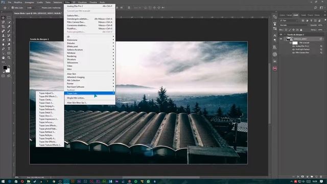Click the background white color swatch
The height and width of the screenshot is (184, 327).
(x=8, y=71)
